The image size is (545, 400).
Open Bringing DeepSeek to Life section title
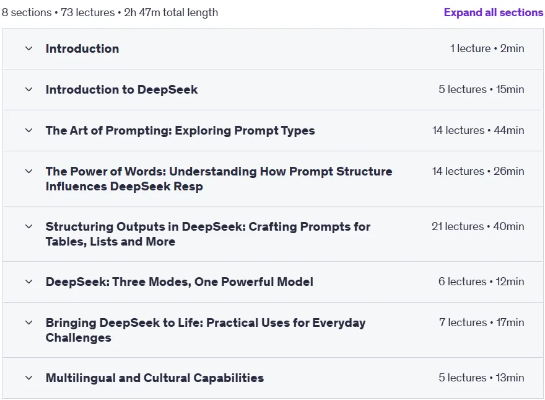pos(206,330)
